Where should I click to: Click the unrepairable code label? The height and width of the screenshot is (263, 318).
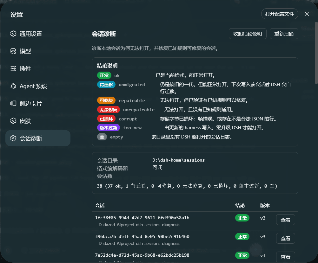139,110
